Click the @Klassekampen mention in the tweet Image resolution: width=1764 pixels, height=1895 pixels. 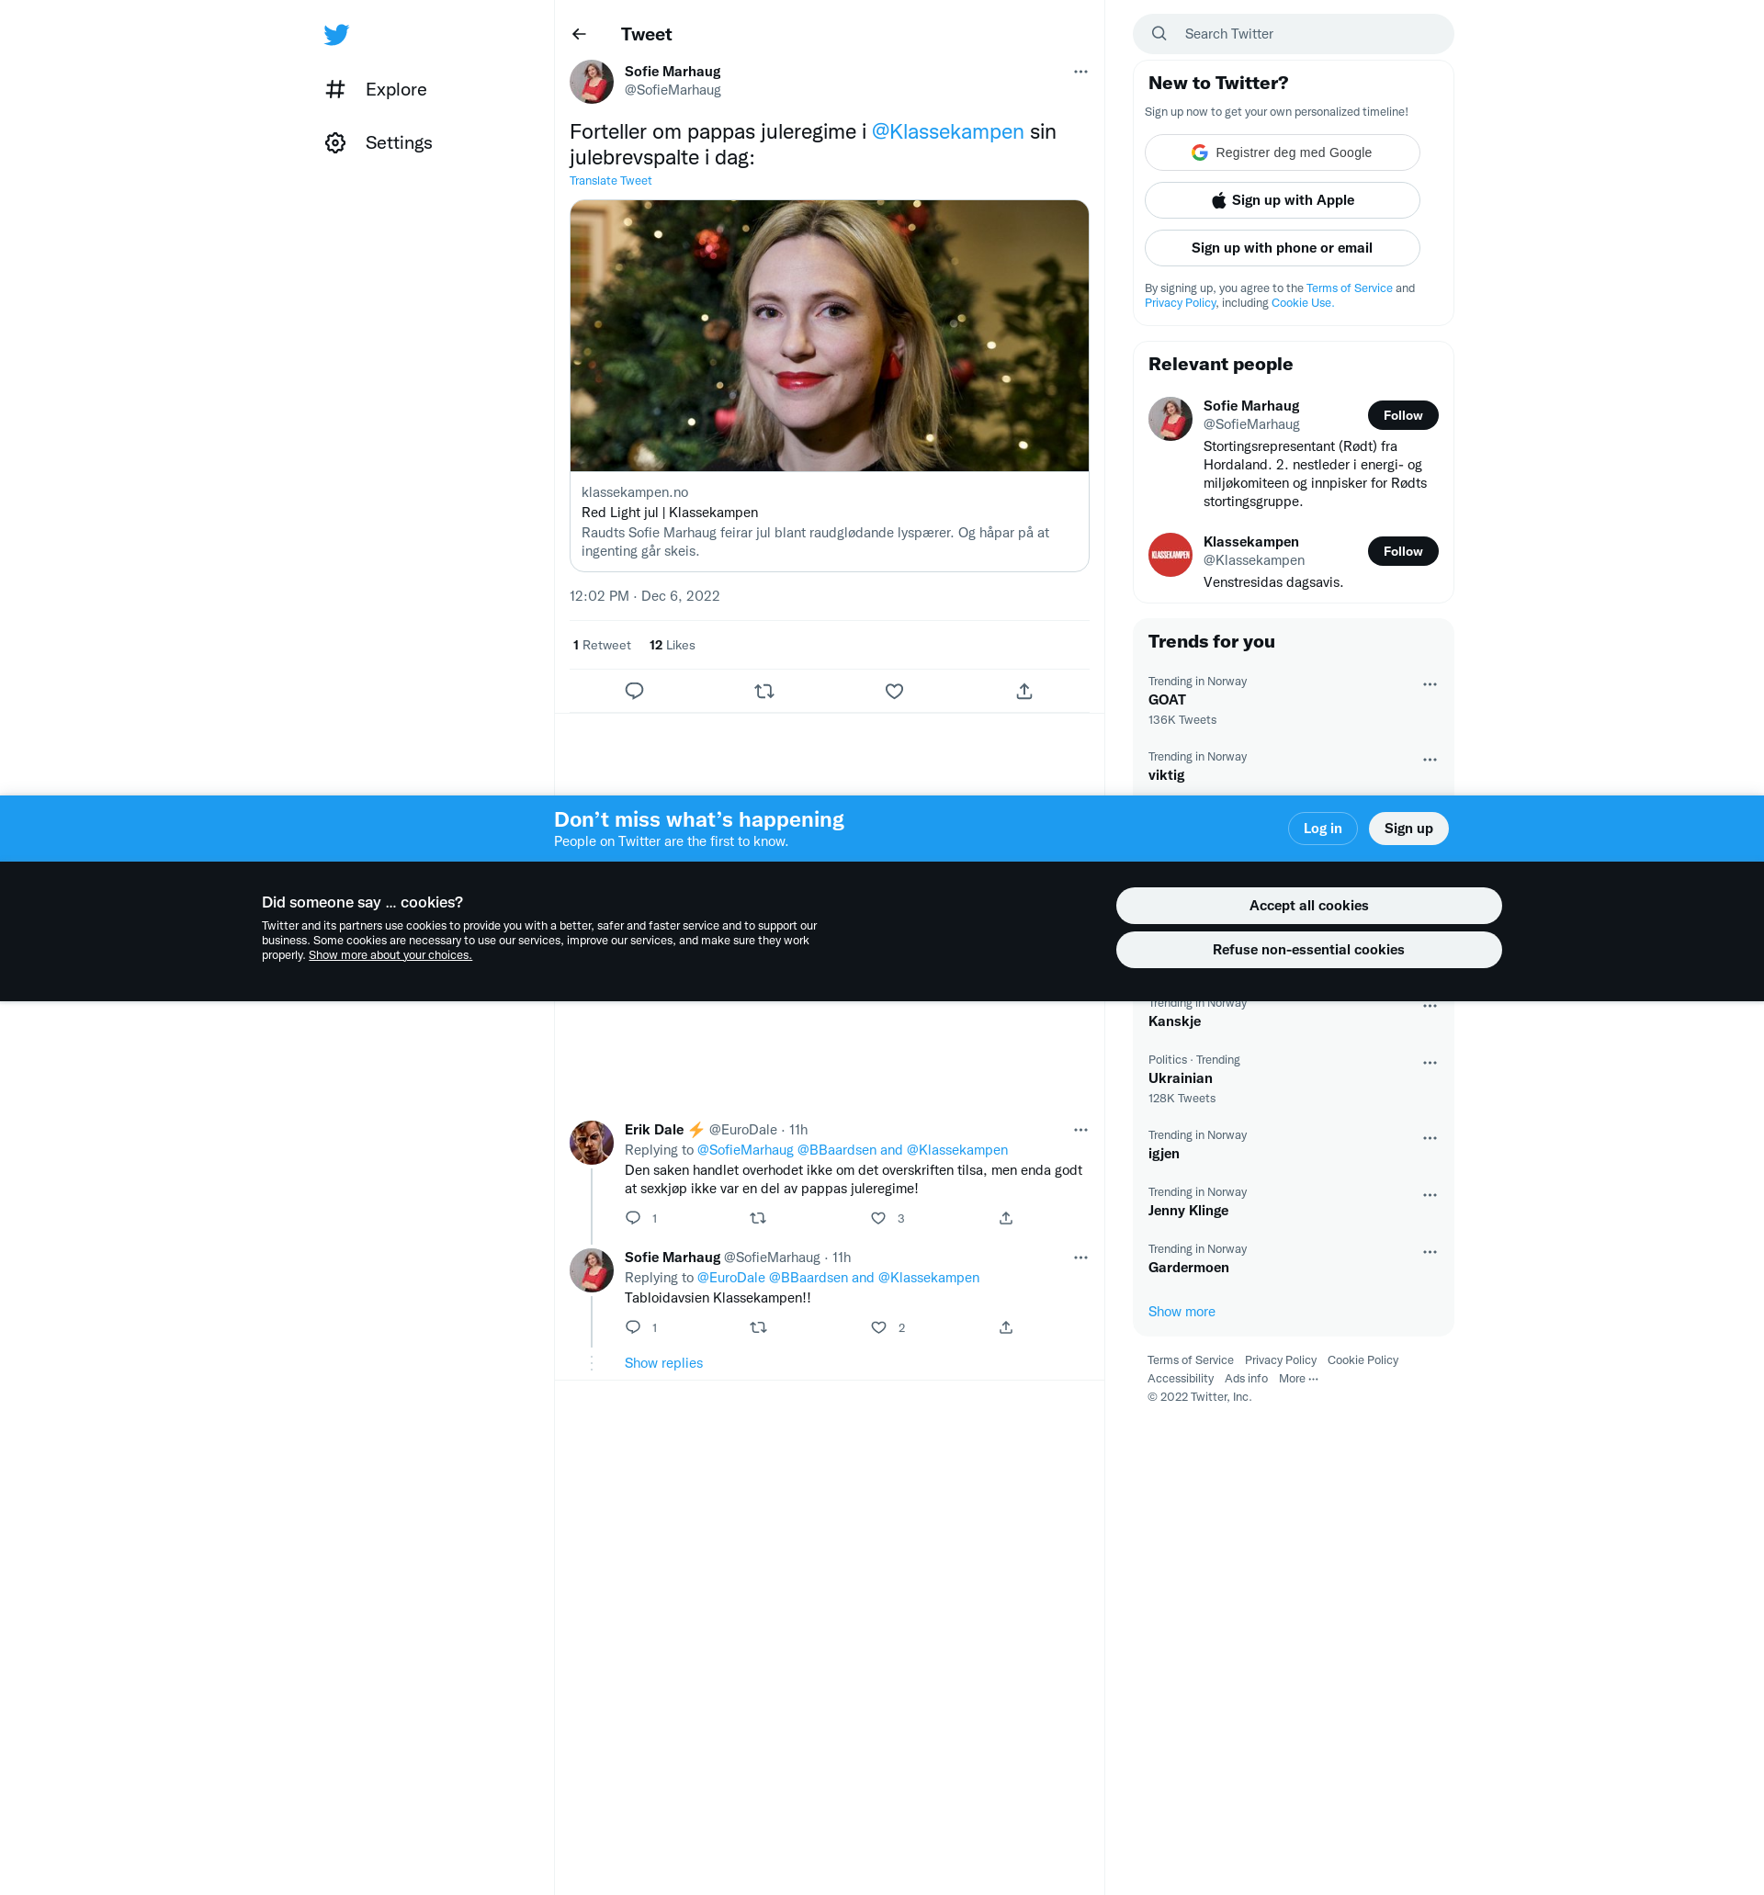coord(948,131)
